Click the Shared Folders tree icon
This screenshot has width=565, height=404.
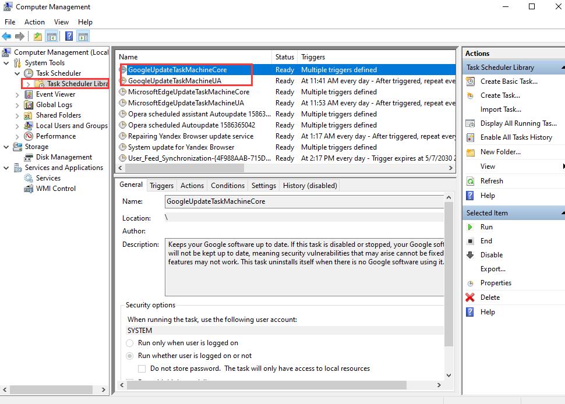[28, 115]
